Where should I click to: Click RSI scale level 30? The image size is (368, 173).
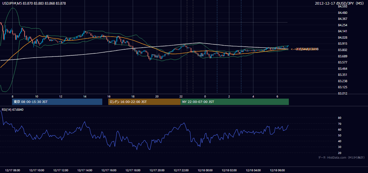click(339, 147)
